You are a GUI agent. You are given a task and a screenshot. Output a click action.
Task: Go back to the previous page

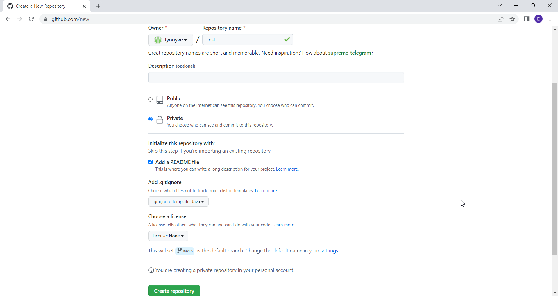8,19
